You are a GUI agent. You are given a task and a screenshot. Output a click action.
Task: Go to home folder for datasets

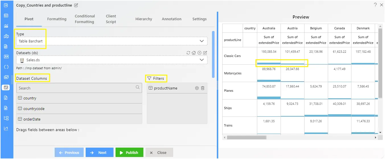click(x=194, y=53)
